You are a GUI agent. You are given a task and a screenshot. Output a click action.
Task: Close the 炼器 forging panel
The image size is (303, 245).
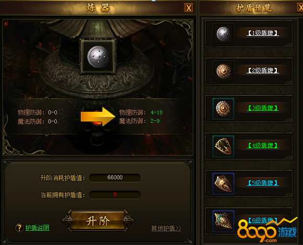(x=189, y=8)
